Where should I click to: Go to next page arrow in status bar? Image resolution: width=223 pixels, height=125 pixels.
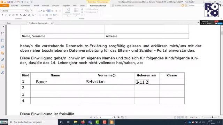point(115,117)
